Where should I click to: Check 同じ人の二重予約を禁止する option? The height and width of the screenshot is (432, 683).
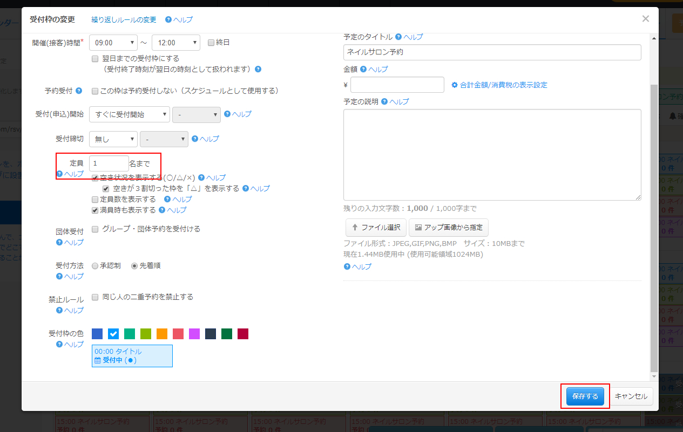[95, 297]
